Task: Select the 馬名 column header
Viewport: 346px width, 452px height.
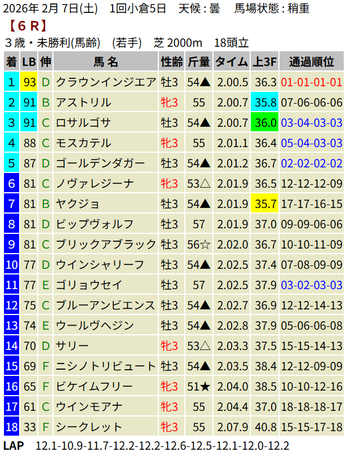Action: point(106,62)
